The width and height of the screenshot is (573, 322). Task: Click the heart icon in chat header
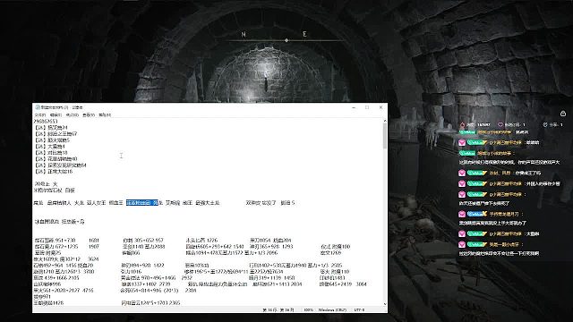(x=500, y=125)
